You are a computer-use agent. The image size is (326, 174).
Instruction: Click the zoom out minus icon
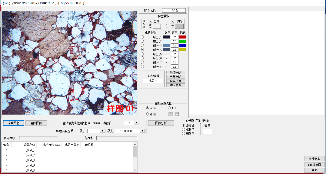click(177, 114)
